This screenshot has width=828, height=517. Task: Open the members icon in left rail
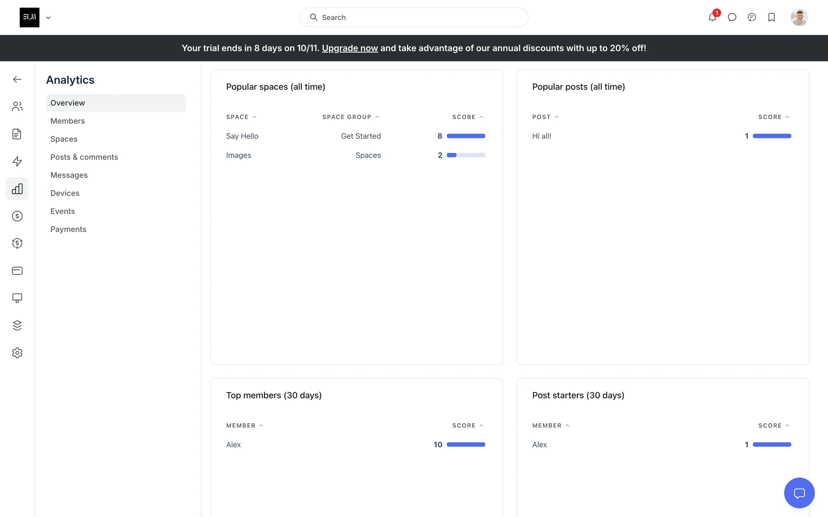[x=17, y=106]
